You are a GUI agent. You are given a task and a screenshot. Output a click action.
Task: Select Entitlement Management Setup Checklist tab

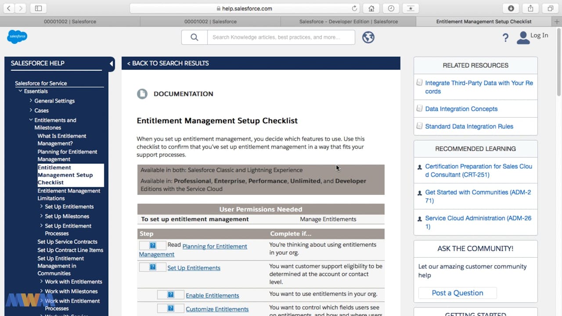[484, 21]
